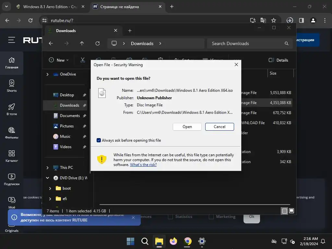Screen dimensions: 332x249
Task: Open the New dropdown in Explorer toolbar
Action: (x=59, y=60)
